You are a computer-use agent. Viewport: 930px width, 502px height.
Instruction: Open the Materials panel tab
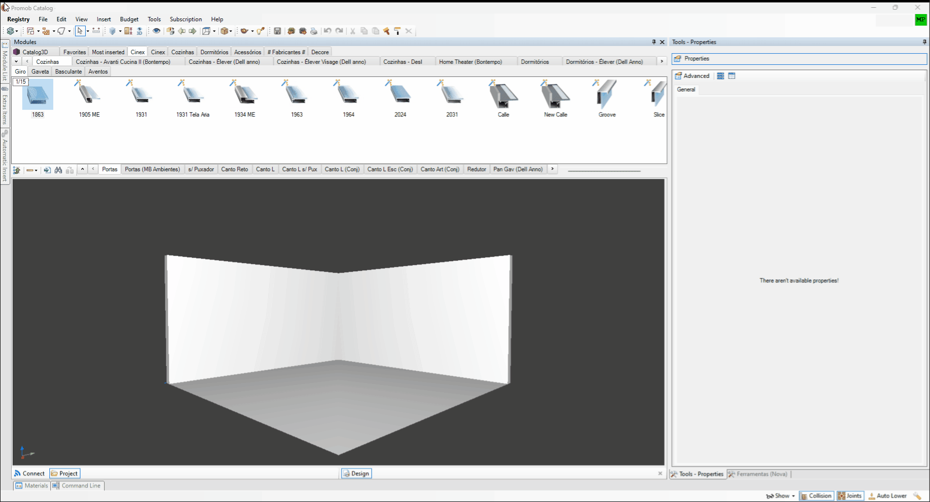[x=31, y=486]
